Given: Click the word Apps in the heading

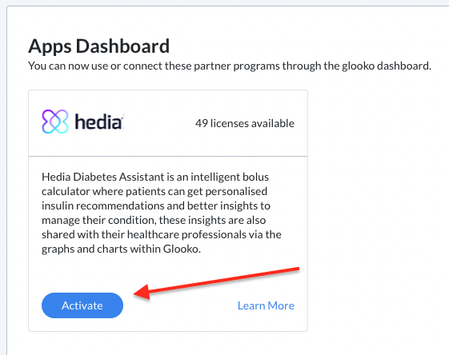Looking at the screenshot, I should tap(50, 46).
